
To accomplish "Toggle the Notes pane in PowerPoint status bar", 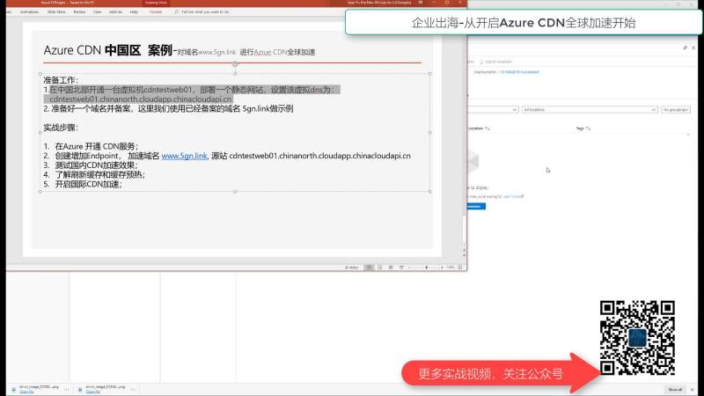I will pos(351,268).
